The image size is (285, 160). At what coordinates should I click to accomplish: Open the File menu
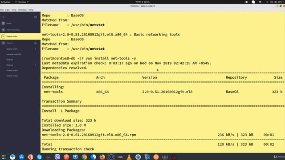(x=2, y=10)
